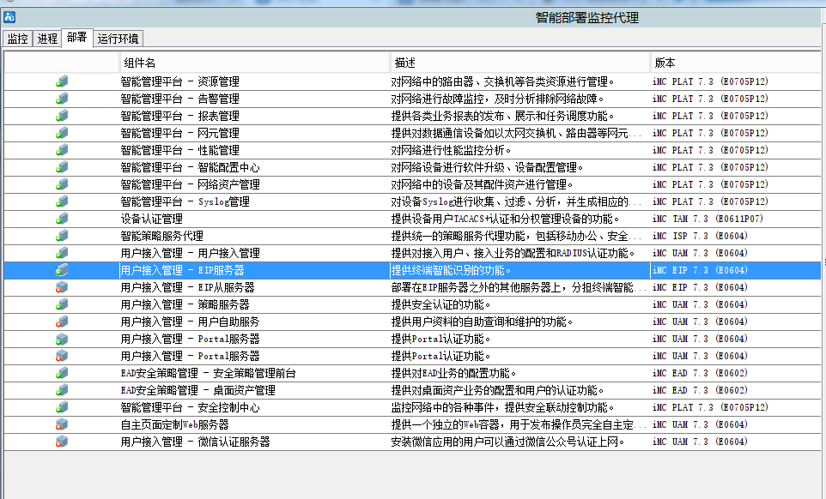This screenshot has height=499, width=826.
Task: Click the status icon for Syslog管理 row
Action: (62, 201)
